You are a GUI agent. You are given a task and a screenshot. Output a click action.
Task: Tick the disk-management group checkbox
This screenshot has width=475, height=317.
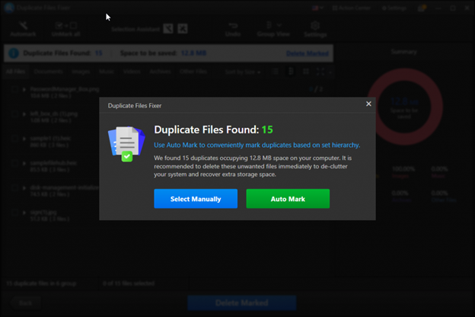coord(14,187)
